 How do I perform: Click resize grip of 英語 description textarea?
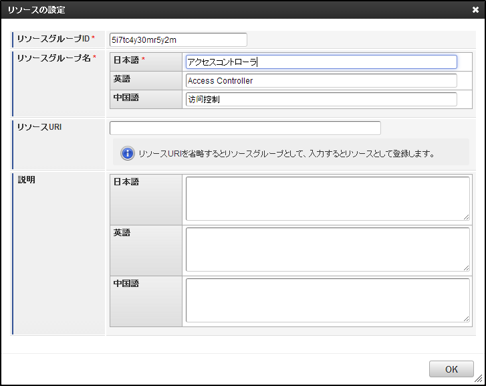(466, 268)
